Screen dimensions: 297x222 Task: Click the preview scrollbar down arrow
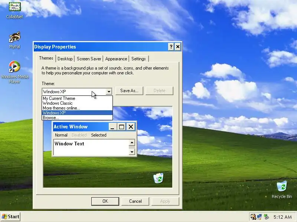(132, 152)
